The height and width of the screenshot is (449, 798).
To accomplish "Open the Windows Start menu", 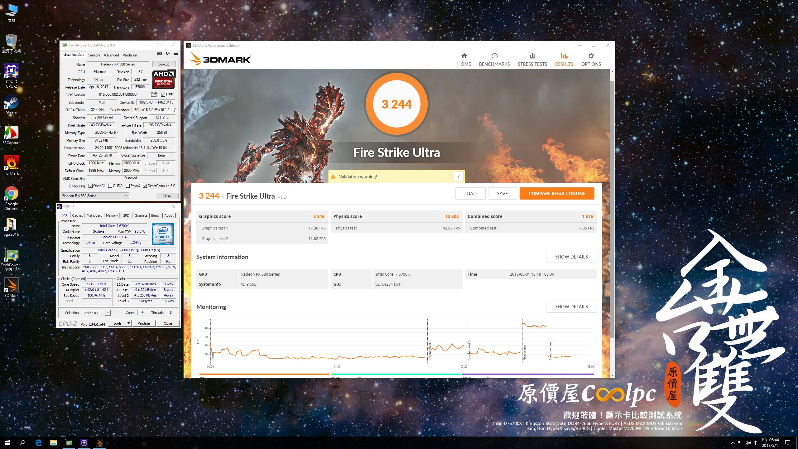I will pyautogui.click(x=7, y=442).
